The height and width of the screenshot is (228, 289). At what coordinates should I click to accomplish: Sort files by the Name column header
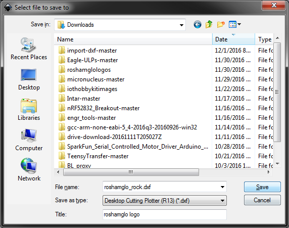point(133,39)
